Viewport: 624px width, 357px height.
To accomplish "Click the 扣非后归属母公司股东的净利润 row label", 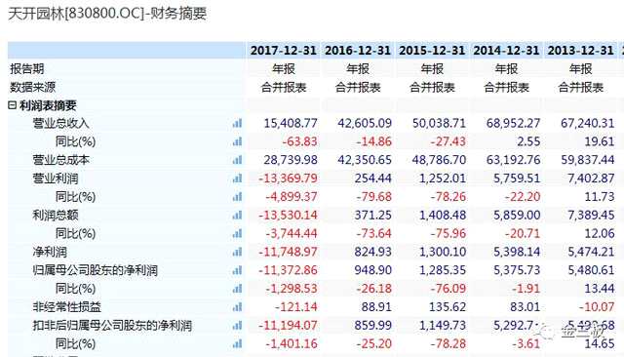I will point(112,326).
